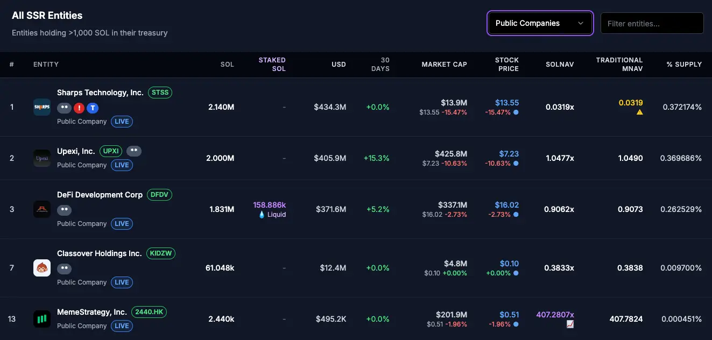Click the LIVE badge for DeFi Development Corp
Screen dimensions: 712x340
click(x=122, y=224)
